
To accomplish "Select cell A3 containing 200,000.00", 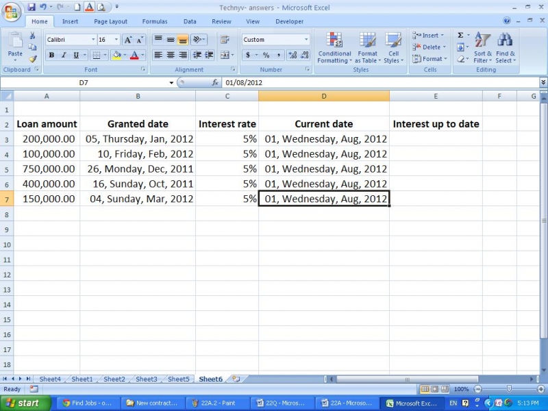I will tap(46, 139).
